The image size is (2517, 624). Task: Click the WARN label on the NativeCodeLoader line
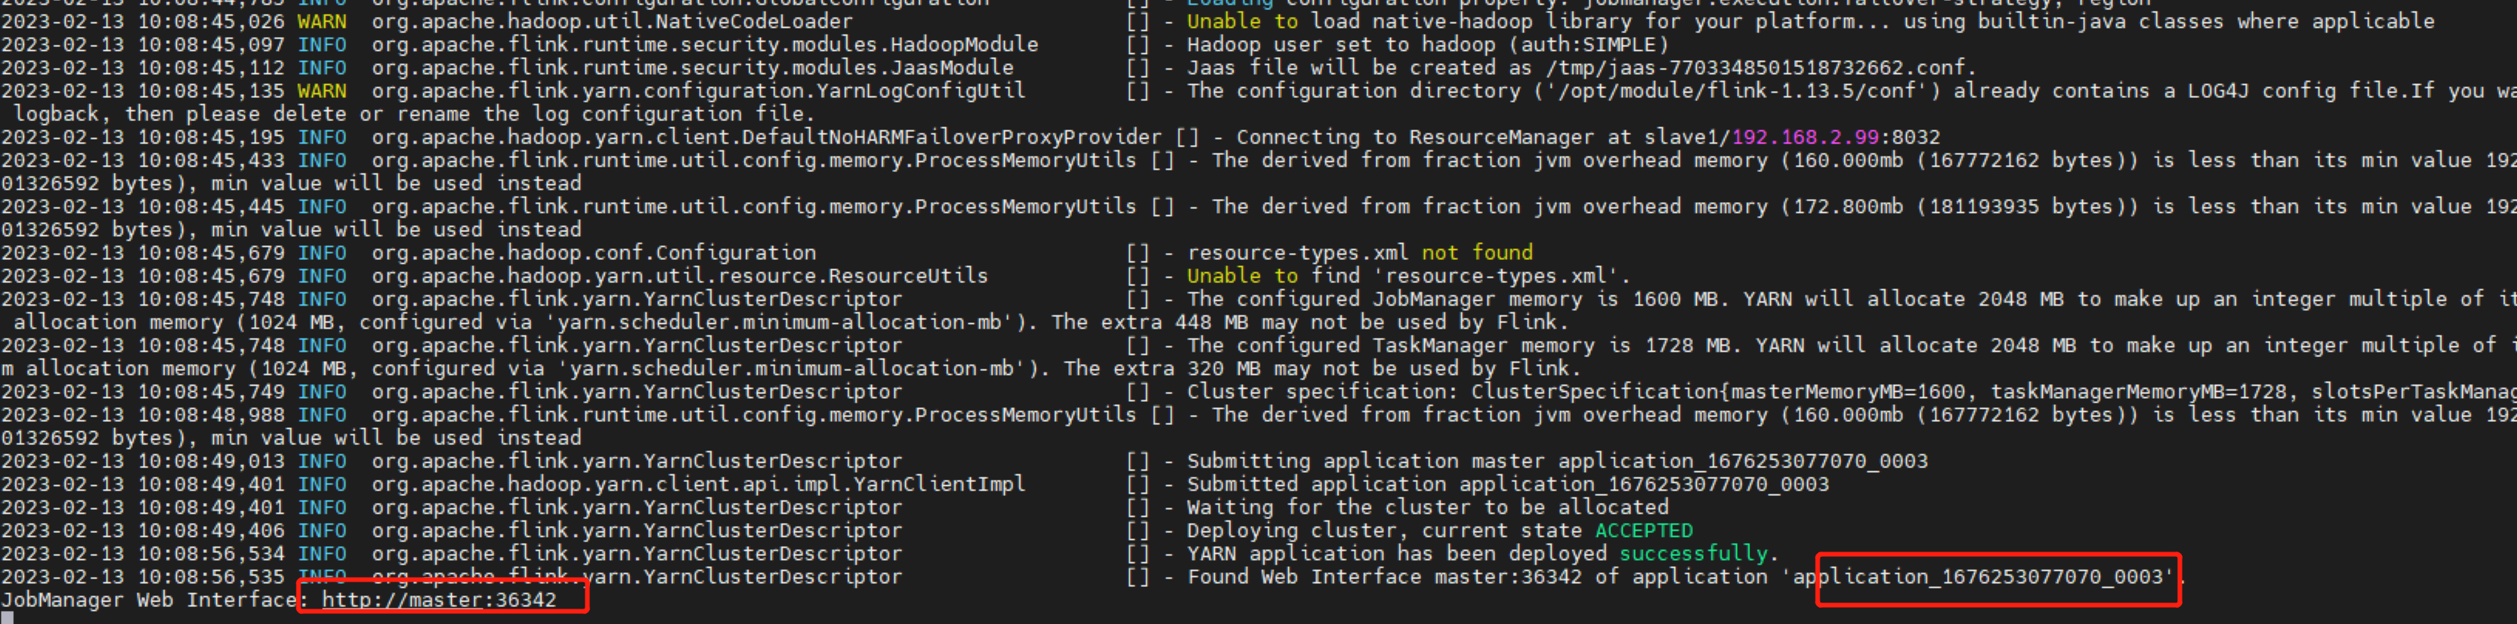321,22
